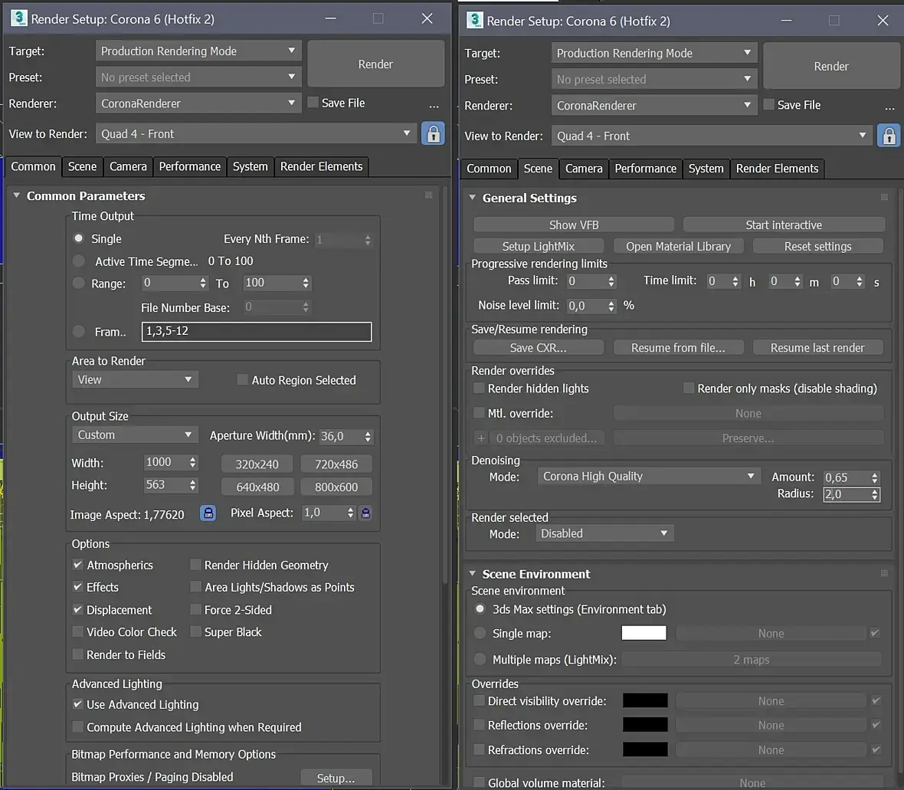Open the Denoising Mode dropdown
This screenshot has width=904, height=790.
tap(649, 477)
